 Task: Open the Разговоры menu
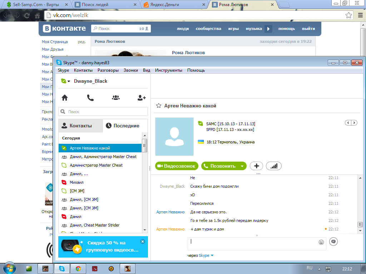(108, 70)
